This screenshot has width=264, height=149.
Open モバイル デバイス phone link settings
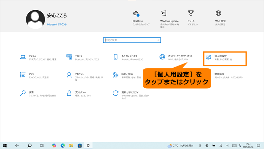[129, 57]
